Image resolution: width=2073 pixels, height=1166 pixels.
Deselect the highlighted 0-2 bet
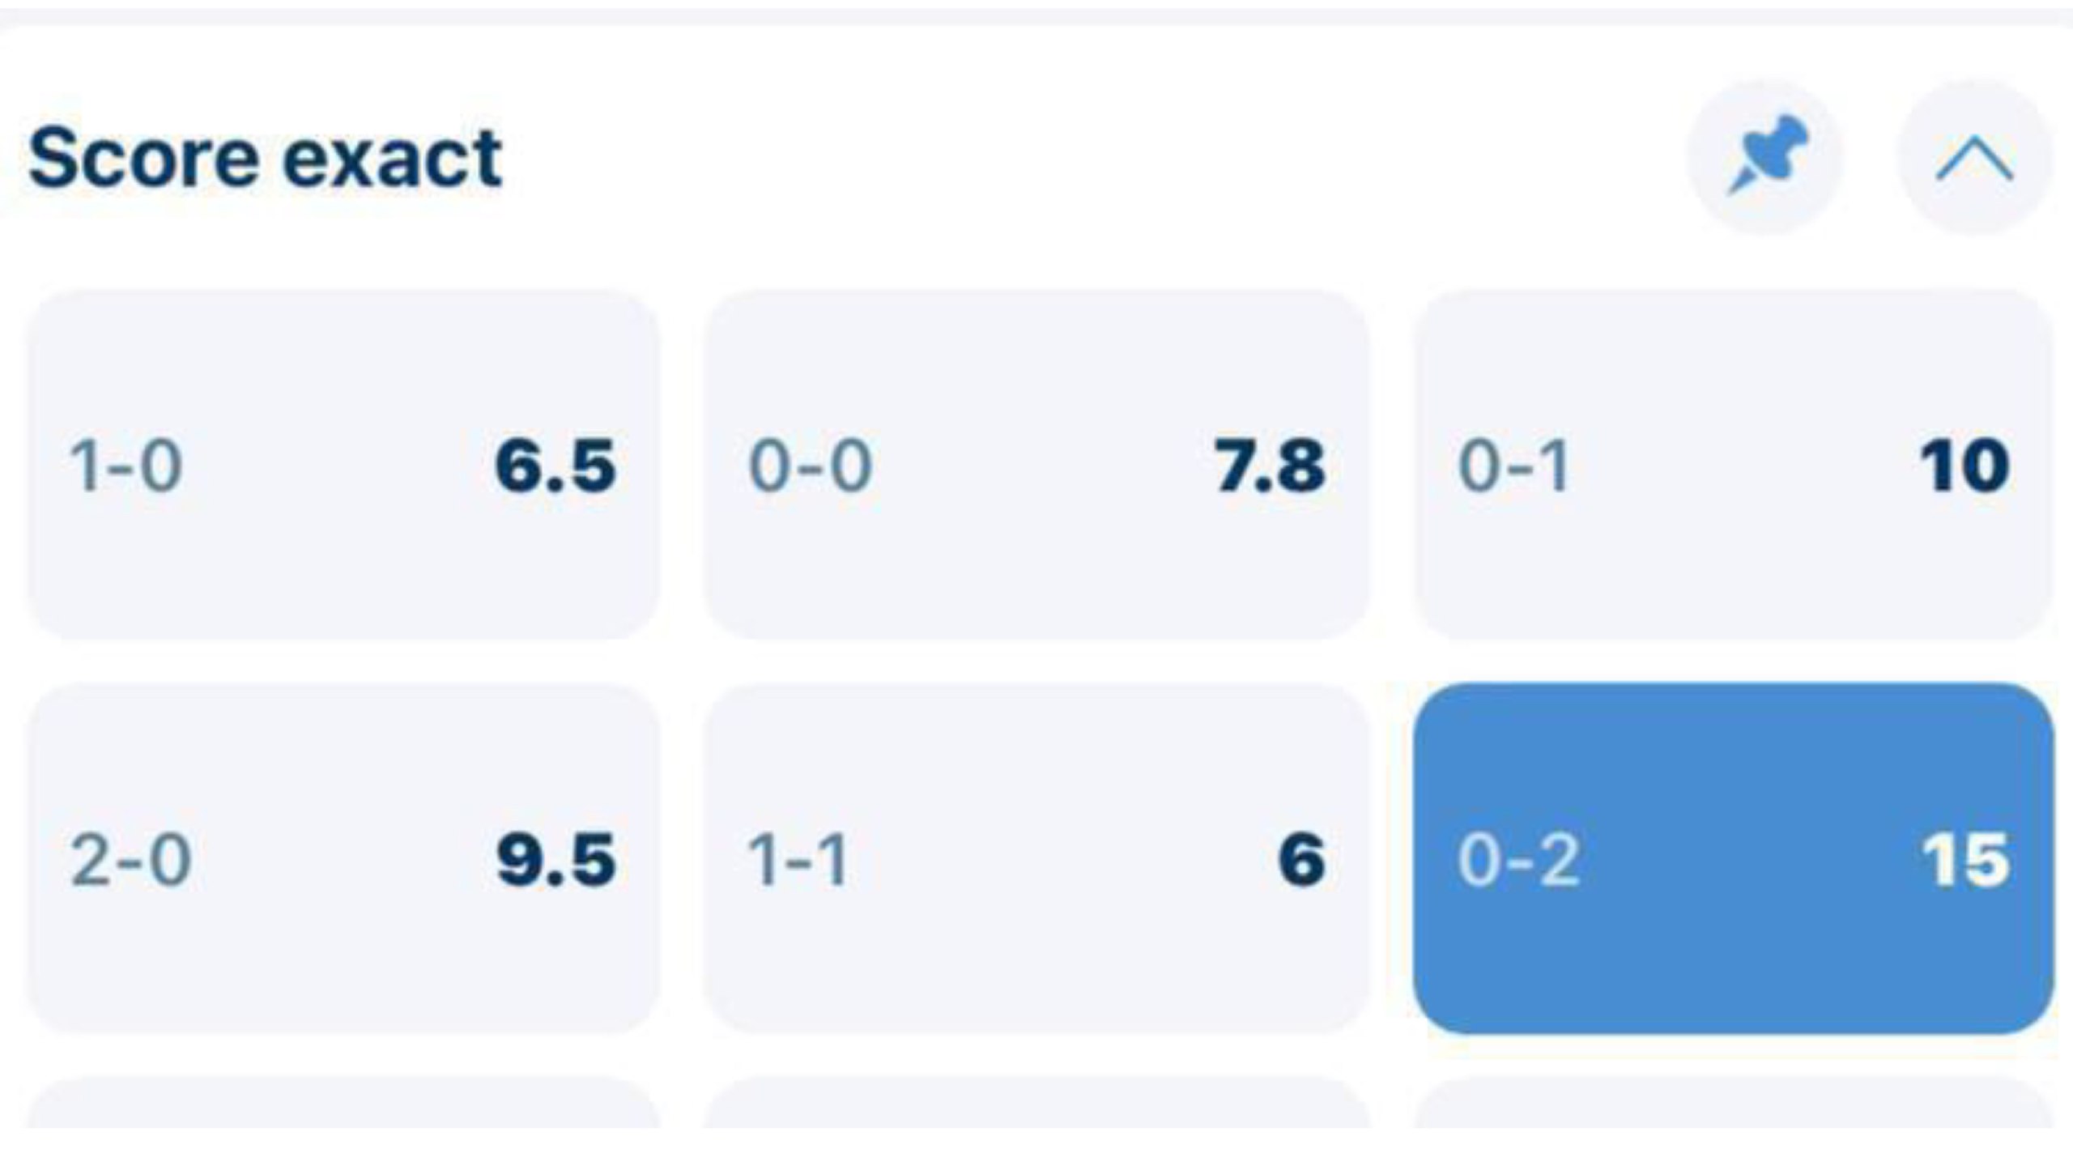tap(1733, 859)
